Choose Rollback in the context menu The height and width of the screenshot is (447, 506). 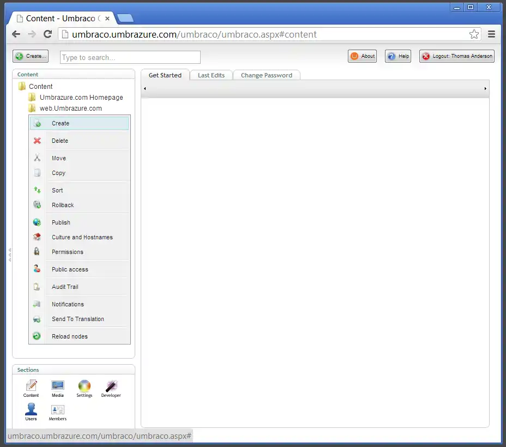pyautogui.click(x=79, y=205)
